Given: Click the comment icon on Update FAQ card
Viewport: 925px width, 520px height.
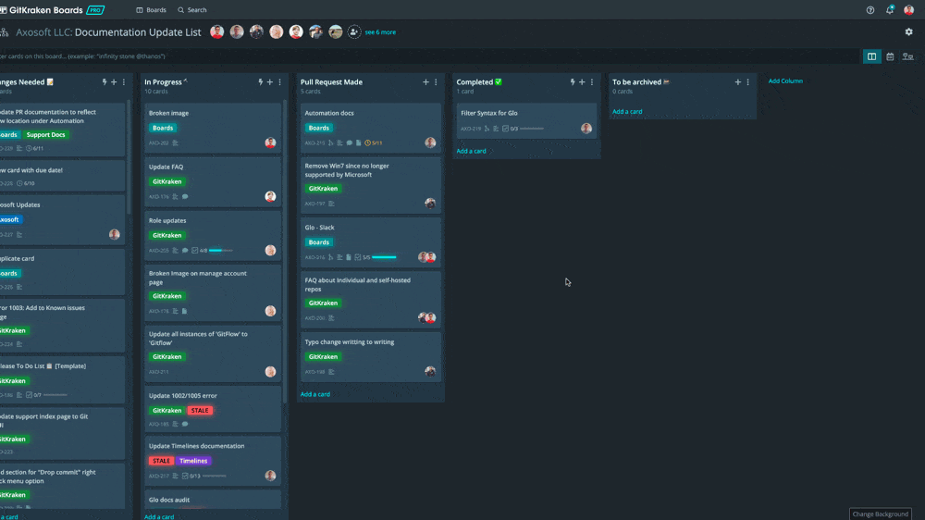Looking at the screenshot, I should [x=185, y=196].
